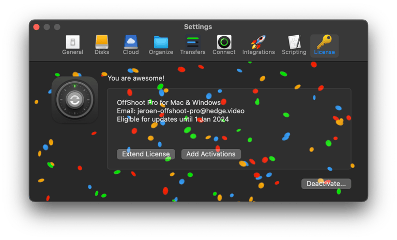
Task: Click the greyed-out minimize window button
Action: pos(47,27)
